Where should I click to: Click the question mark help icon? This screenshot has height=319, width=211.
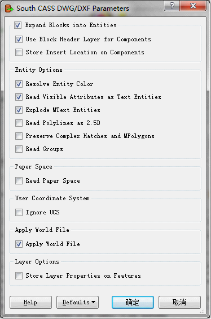[172, 6]
